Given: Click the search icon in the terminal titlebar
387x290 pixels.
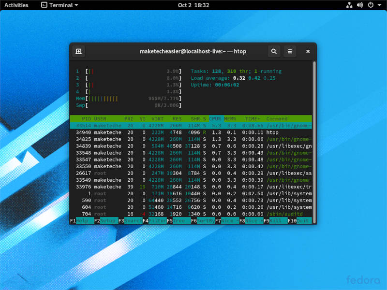Looking at the screenshot, I should tap(274, 51).
